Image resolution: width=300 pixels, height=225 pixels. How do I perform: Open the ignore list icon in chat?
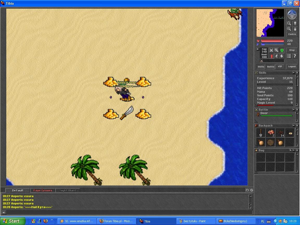(252, 190)
